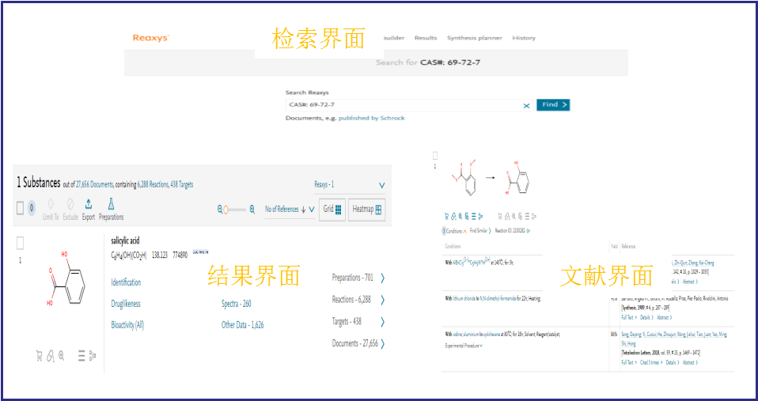Image resolution: width=758 pixels, height=401 pixels.
Task: Click the lithium chloride reagent link
Action: pos(464,298)
